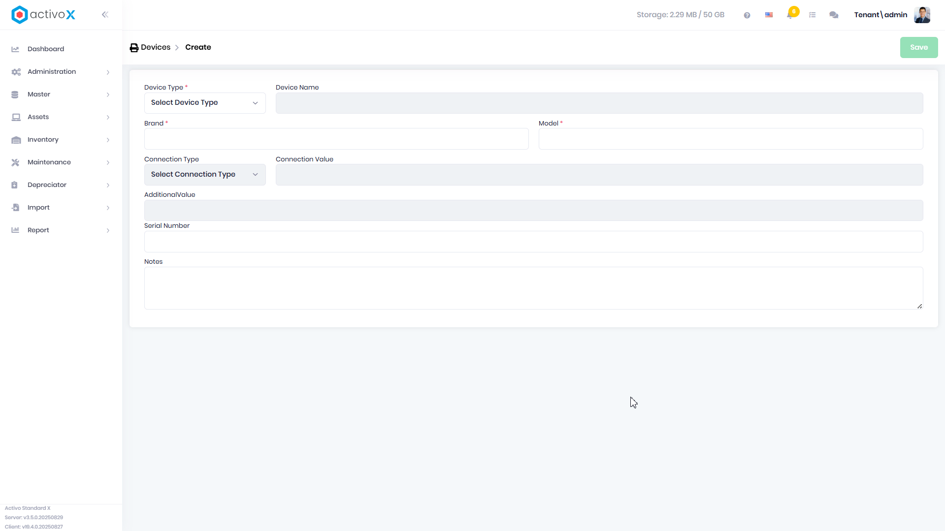Click the notification count badge
945x531 pixels.
pos(794,11)
